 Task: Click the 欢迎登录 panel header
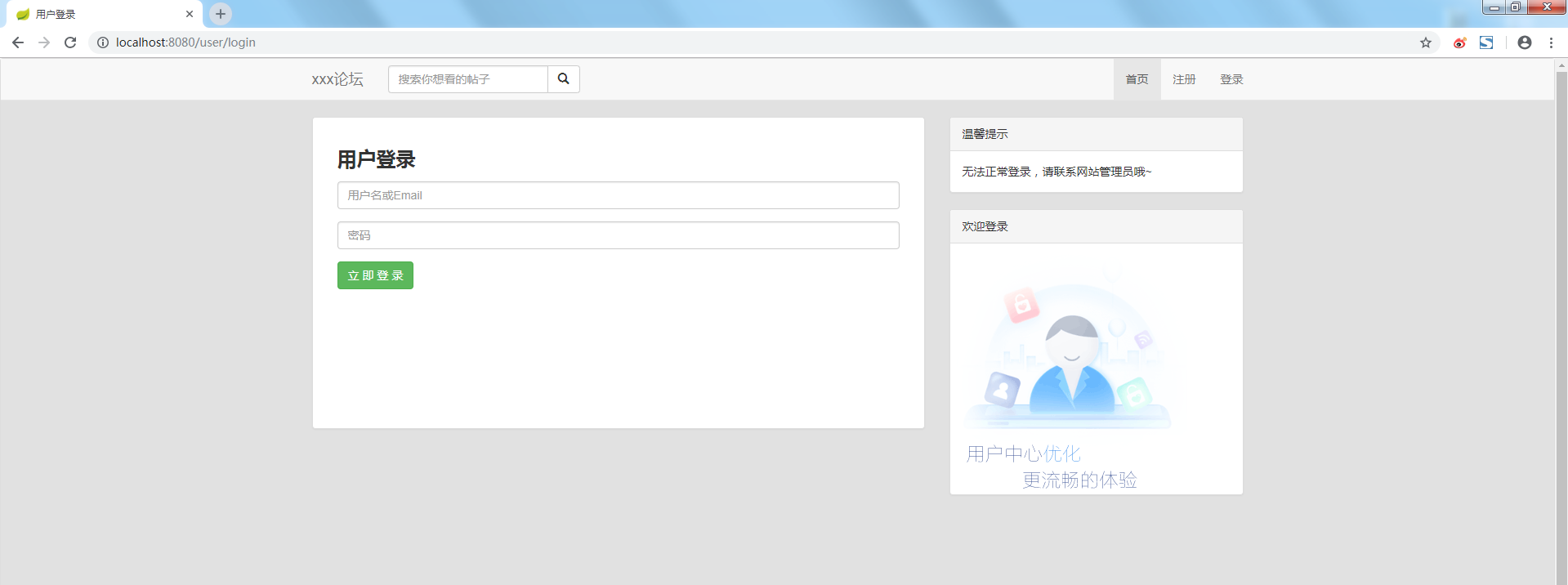1097,226
